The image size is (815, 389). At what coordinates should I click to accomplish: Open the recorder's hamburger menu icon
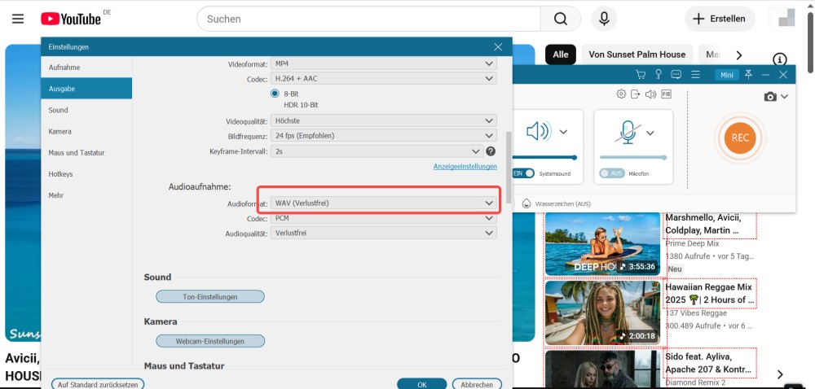(695, 75)
